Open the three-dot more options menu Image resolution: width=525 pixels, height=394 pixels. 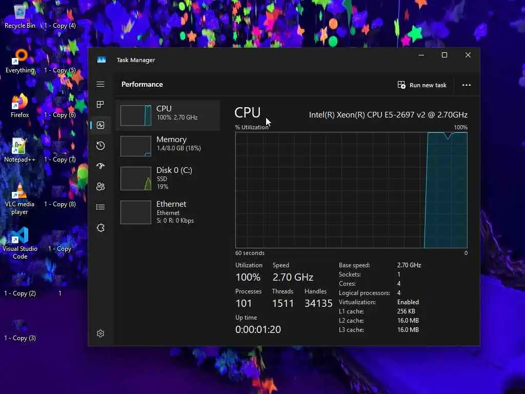[467, 85]
